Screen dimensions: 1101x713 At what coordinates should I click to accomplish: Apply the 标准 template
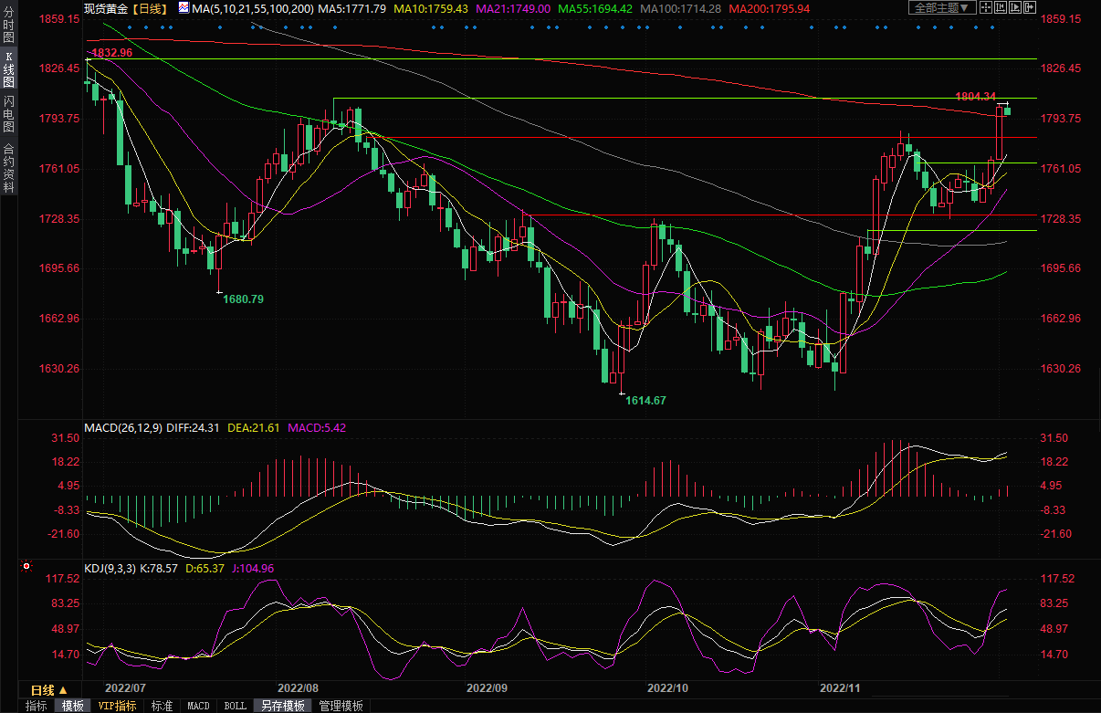[162, 706]
